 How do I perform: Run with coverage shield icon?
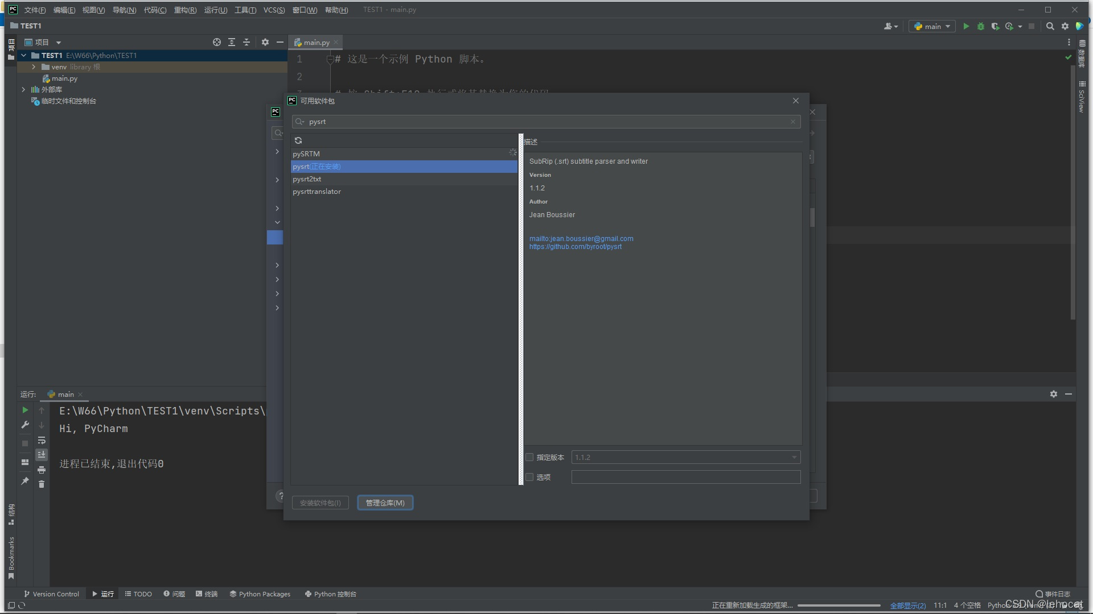[995, 26]
